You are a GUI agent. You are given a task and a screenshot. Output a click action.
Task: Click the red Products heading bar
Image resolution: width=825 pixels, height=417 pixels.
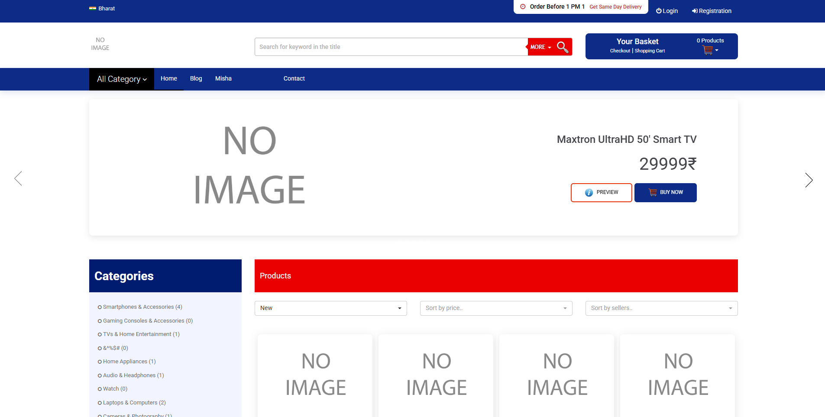point(496,276)
